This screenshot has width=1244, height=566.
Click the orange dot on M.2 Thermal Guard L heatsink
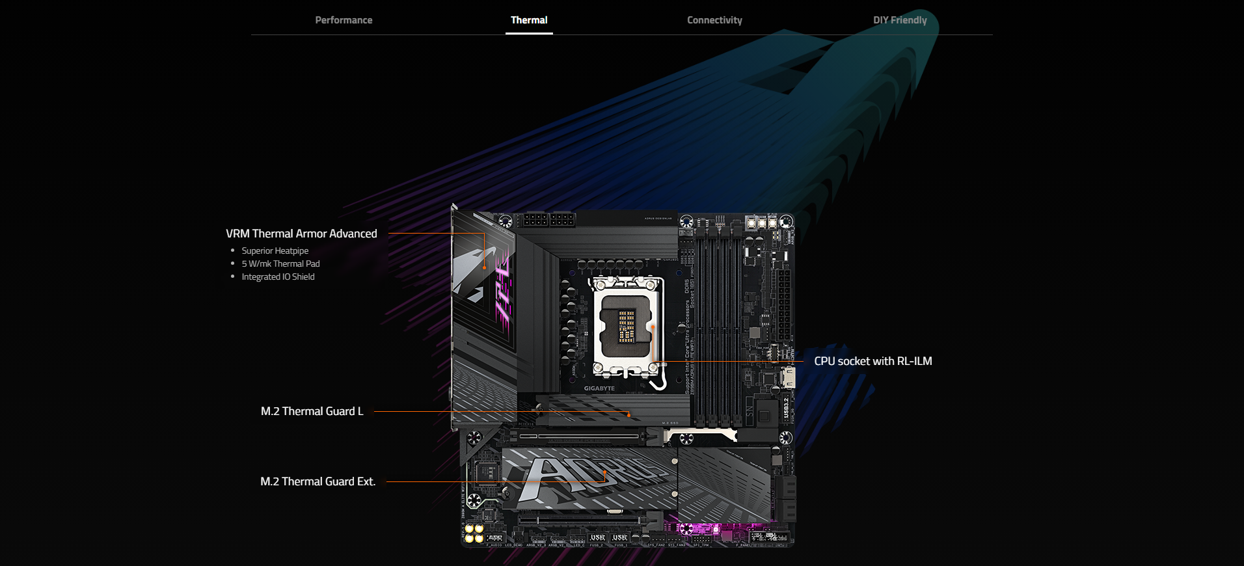(629, 414)
